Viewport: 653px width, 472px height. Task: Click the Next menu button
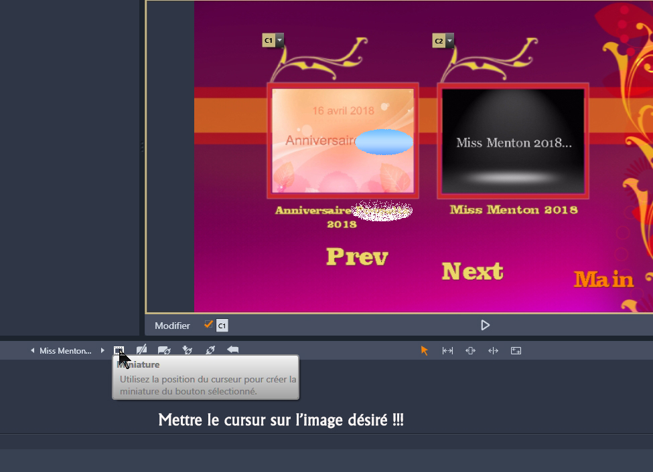click(x=473, y=271)
